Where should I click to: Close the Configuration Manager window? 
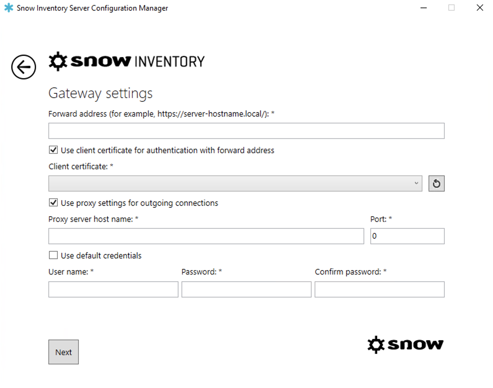coord(480,8)
